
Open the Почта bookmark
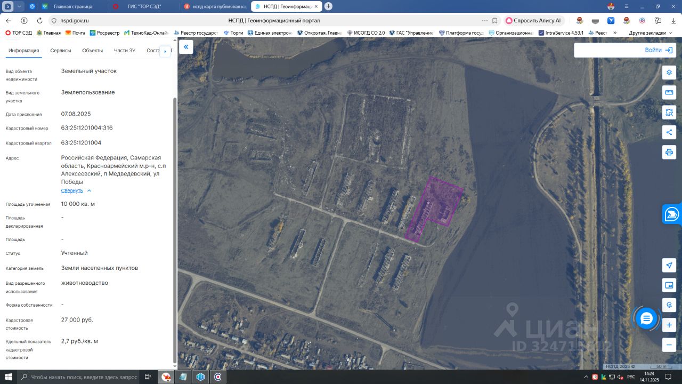coord(75,33)
